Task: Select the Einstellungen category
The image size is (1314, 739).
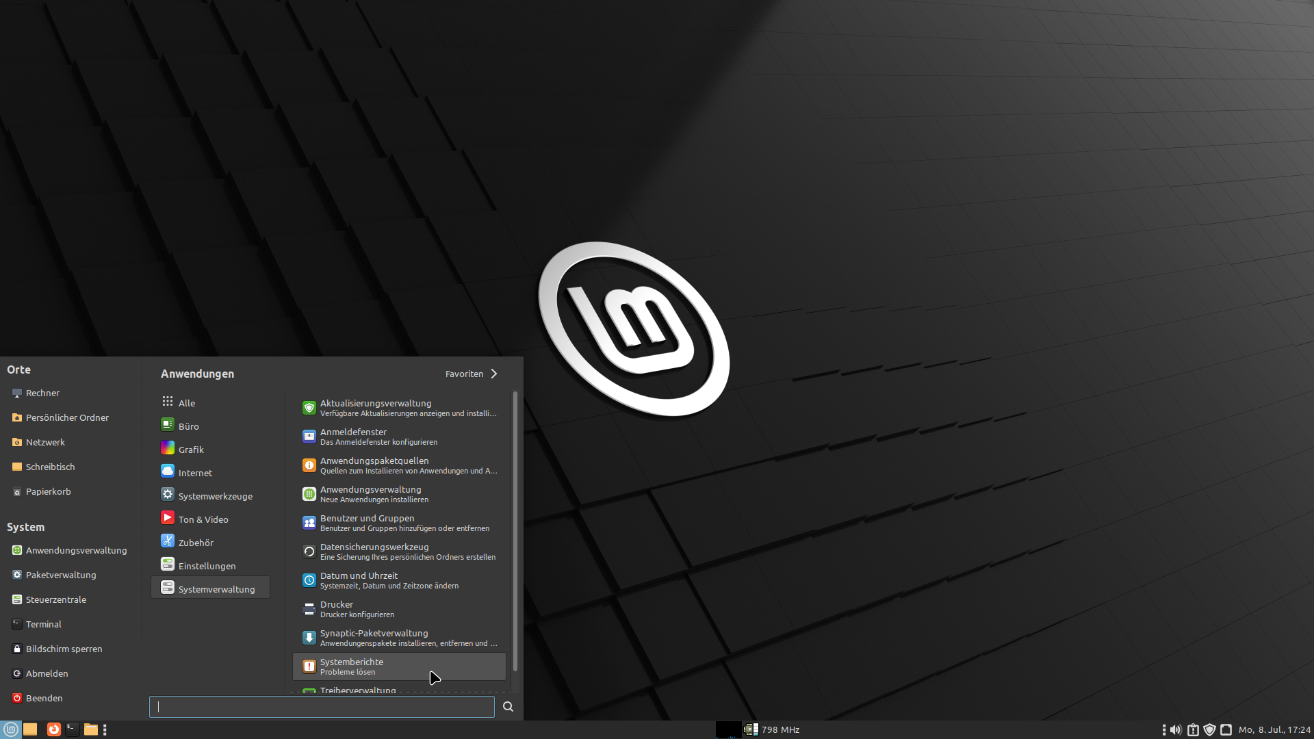Action: pyautogui.click(x=207, y=566)
